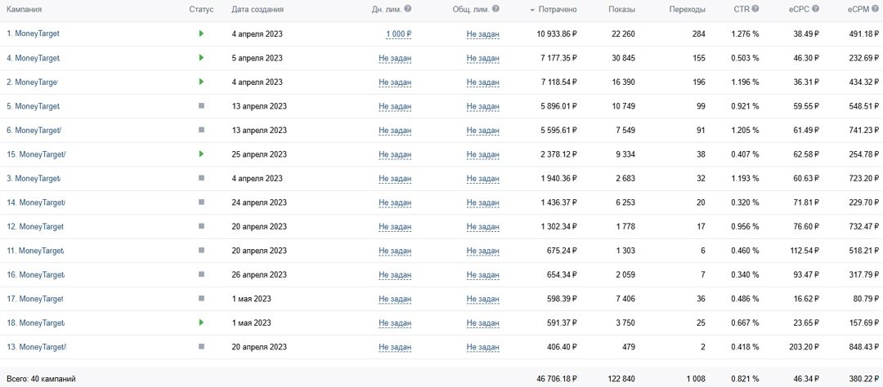Click green status icon of 18. MoneyTarget

201,322
